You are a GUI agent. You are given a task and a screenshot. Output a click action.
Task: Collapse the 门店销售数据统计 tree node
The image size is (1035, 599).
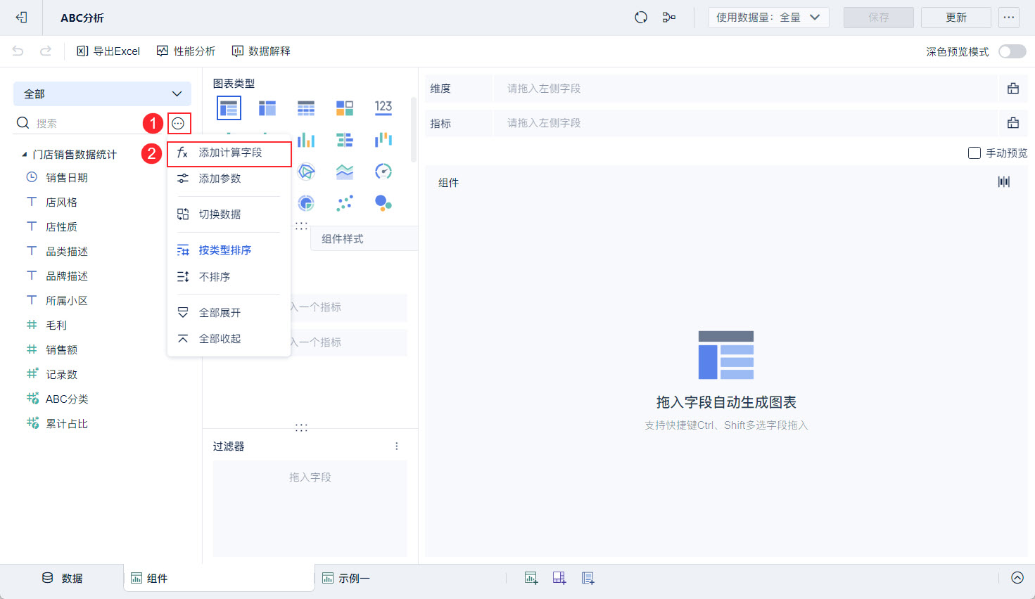tap(25, 155)
